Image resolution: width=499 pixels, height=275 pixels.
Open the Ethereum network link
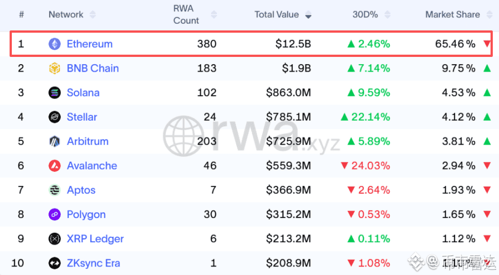tap(90, 44)
